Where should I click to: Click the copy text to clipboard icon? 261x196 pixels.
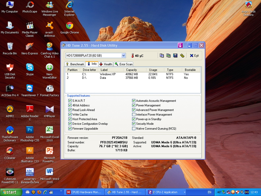pos(161,56)
